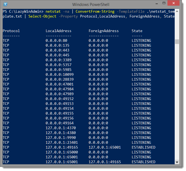The width and height of the screenshot is (186, 171).
Task: Click local address 0.0.0.0:49164
Action: point(60,123)
